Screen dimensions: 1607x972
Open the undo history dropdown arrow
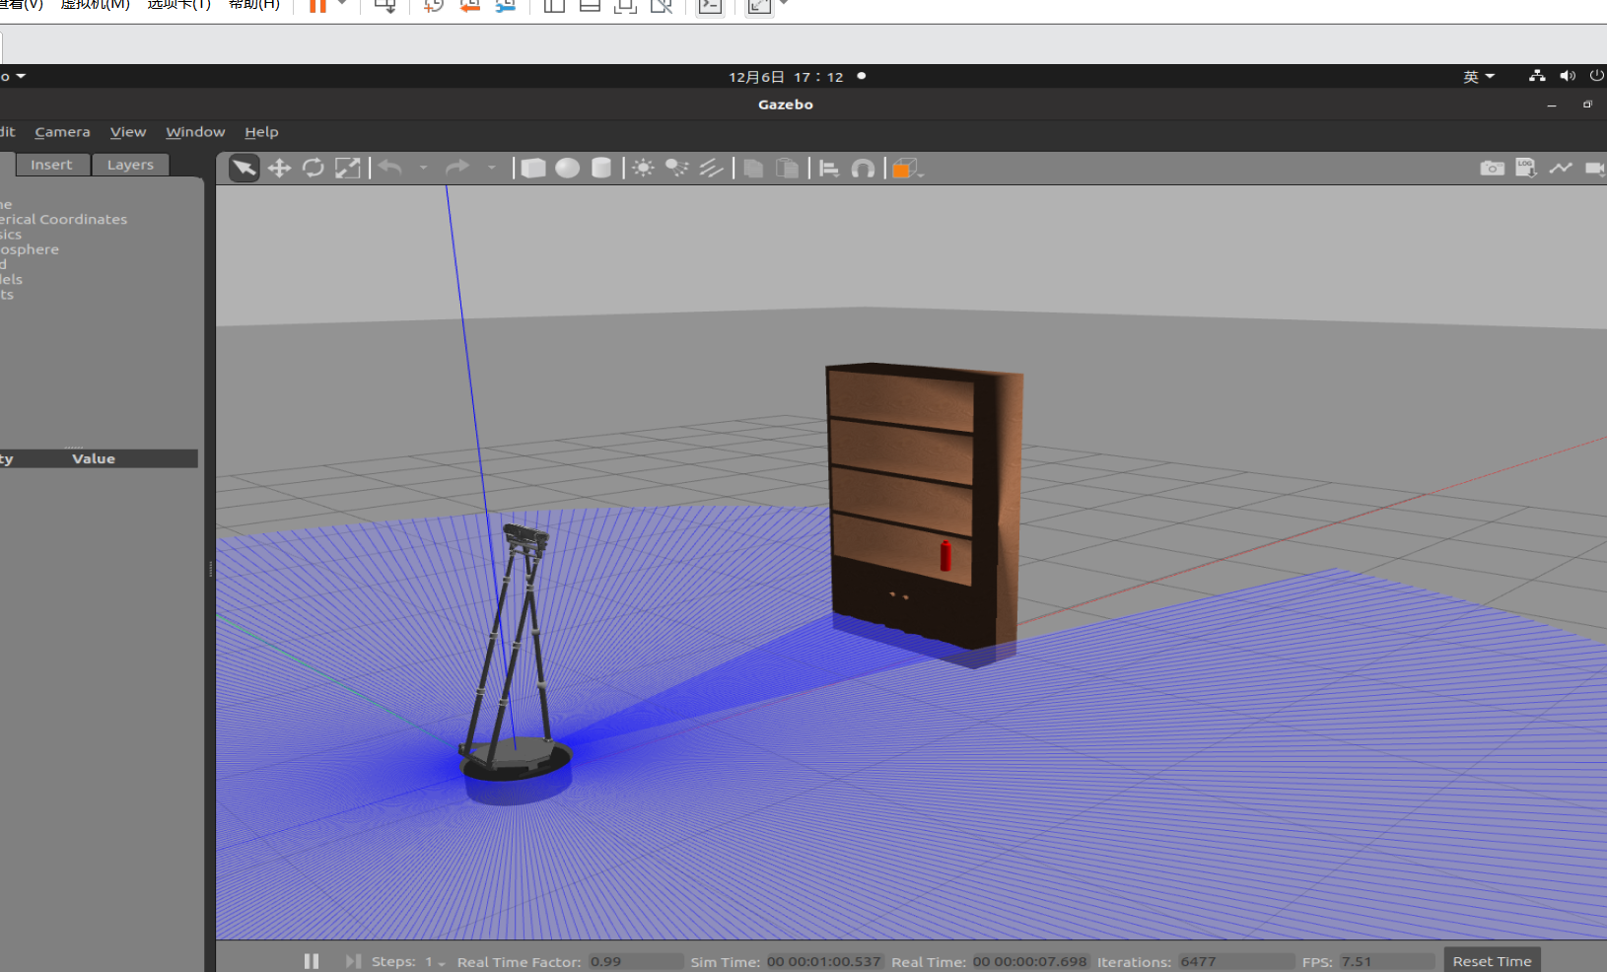tap(424, 169)
